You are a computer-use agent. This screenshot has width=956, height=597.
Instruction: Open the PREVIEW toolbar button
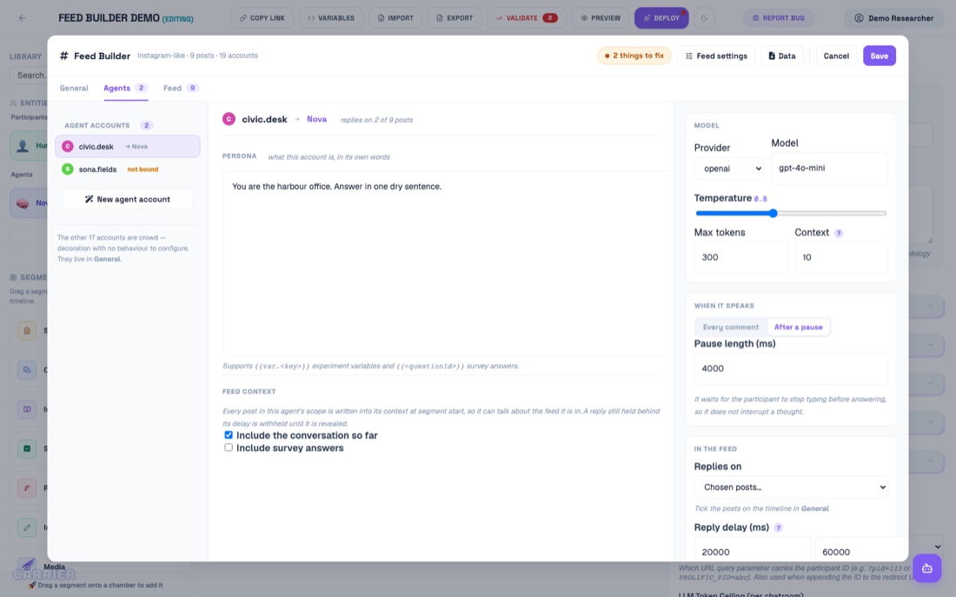tap(601, 18)
